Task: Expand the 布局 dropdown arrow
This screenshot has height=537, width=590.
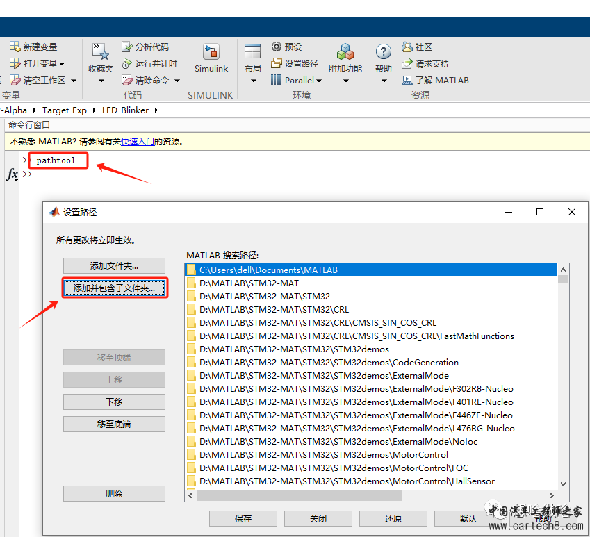Action: coord(253,81)
